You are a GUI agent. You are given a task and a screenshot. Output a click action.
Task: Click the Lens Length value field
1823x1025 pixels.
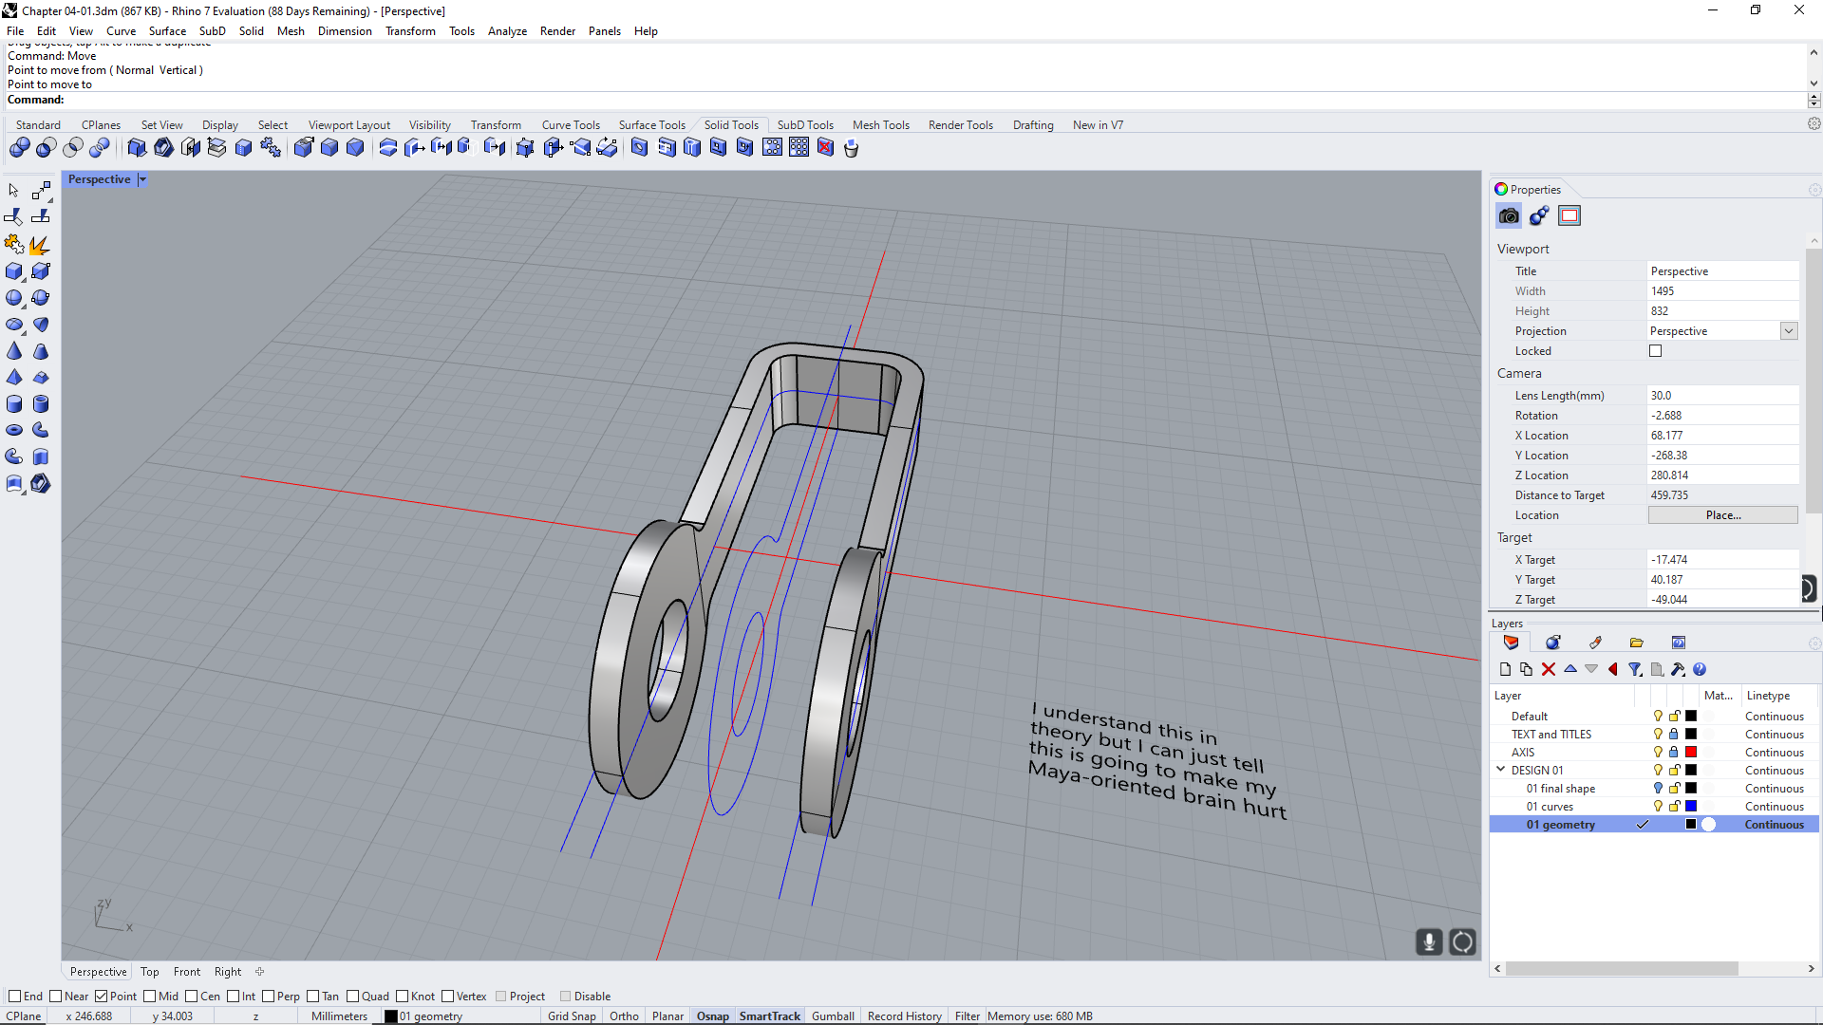pos(1722,396)
